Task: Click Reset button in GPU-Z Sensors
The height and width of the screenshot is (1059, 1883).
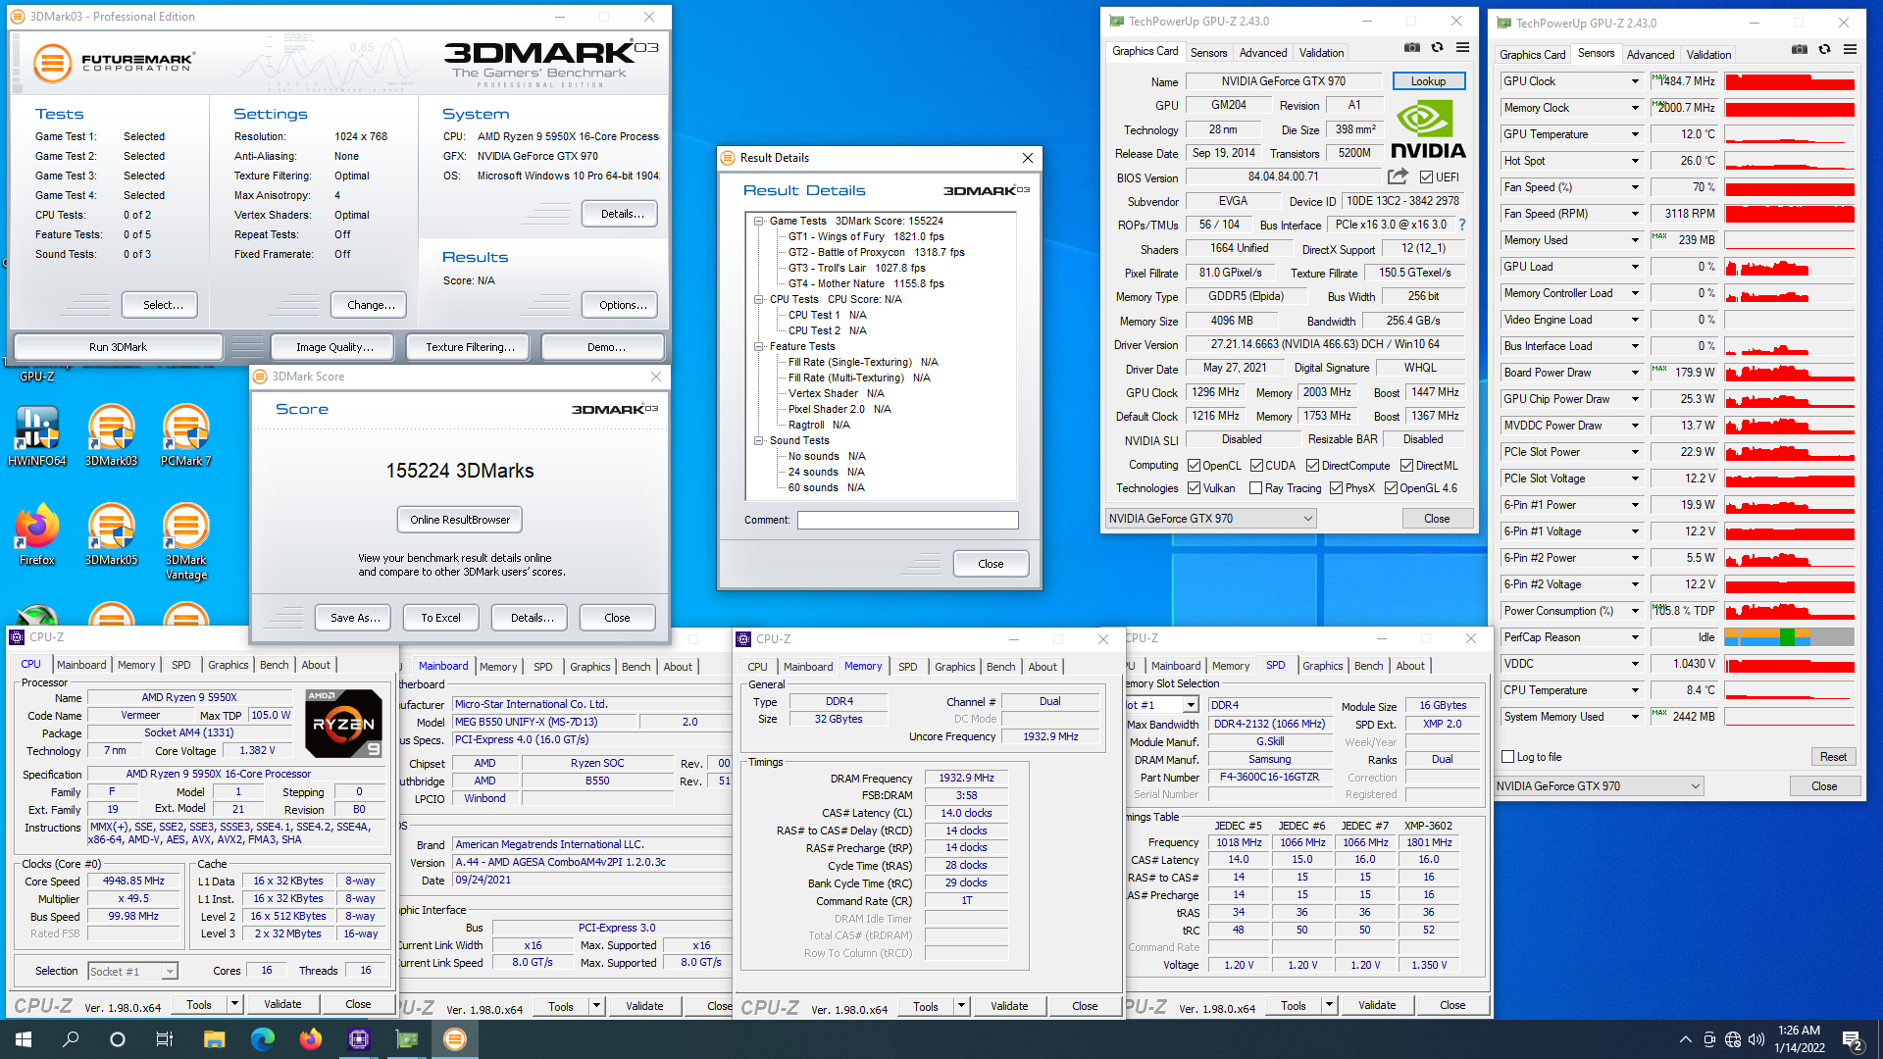Action: point(1833,757)
